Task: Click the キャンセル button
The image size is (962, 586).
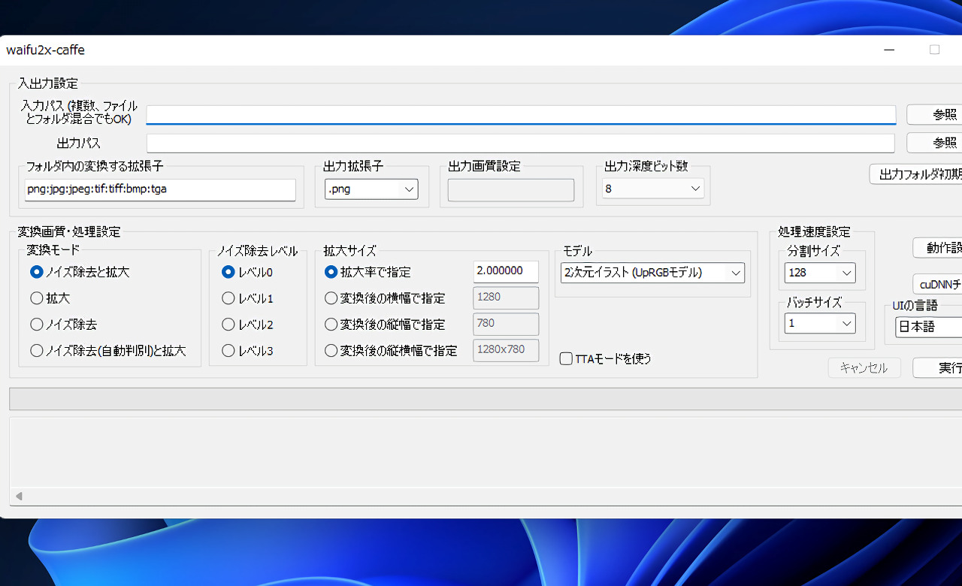Action: [864, 367]
